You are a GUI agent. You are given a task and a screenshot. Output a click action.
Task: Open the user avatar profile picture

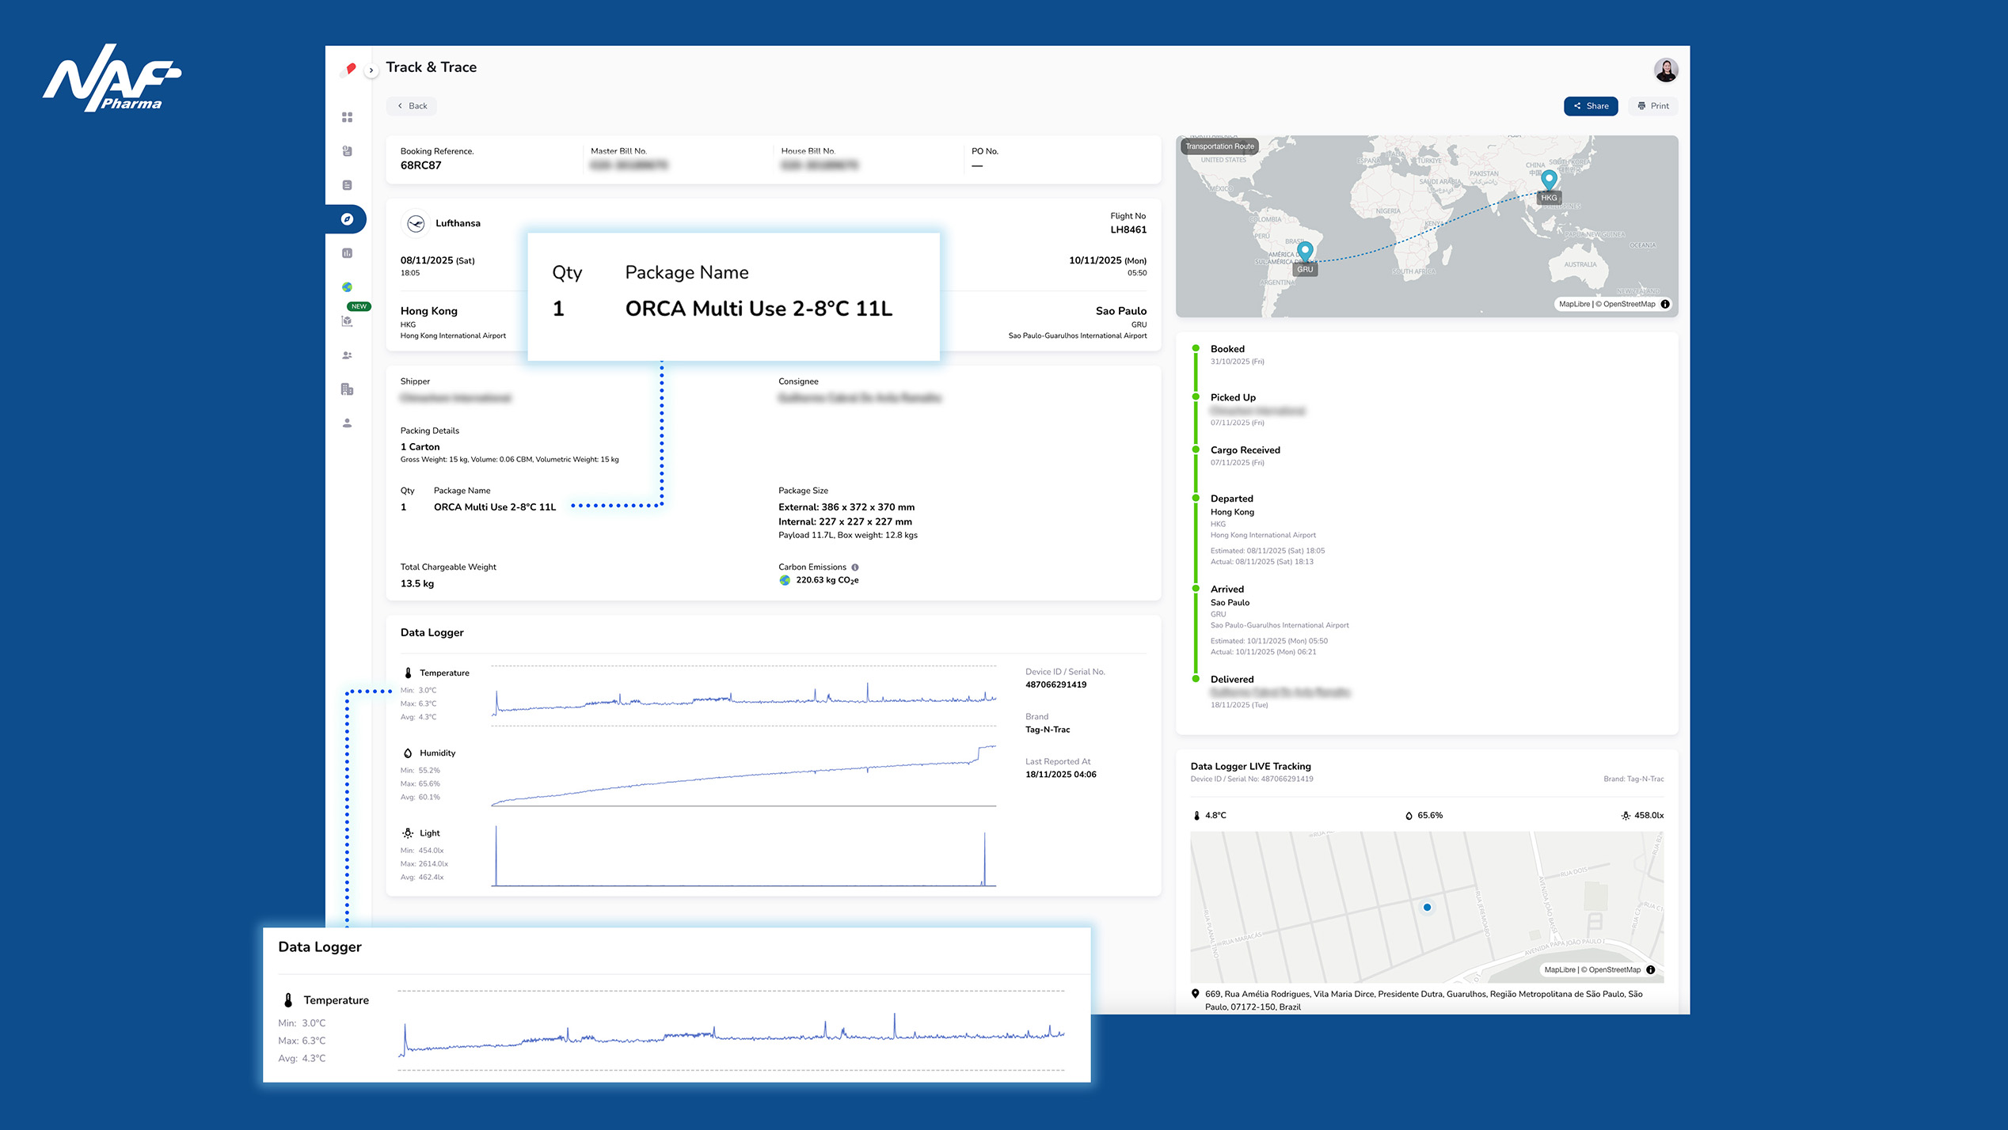pos(1666,70)
